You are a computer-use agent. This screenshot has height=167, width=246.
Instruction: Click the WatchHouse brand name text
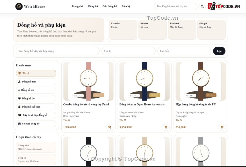(34, 6)
